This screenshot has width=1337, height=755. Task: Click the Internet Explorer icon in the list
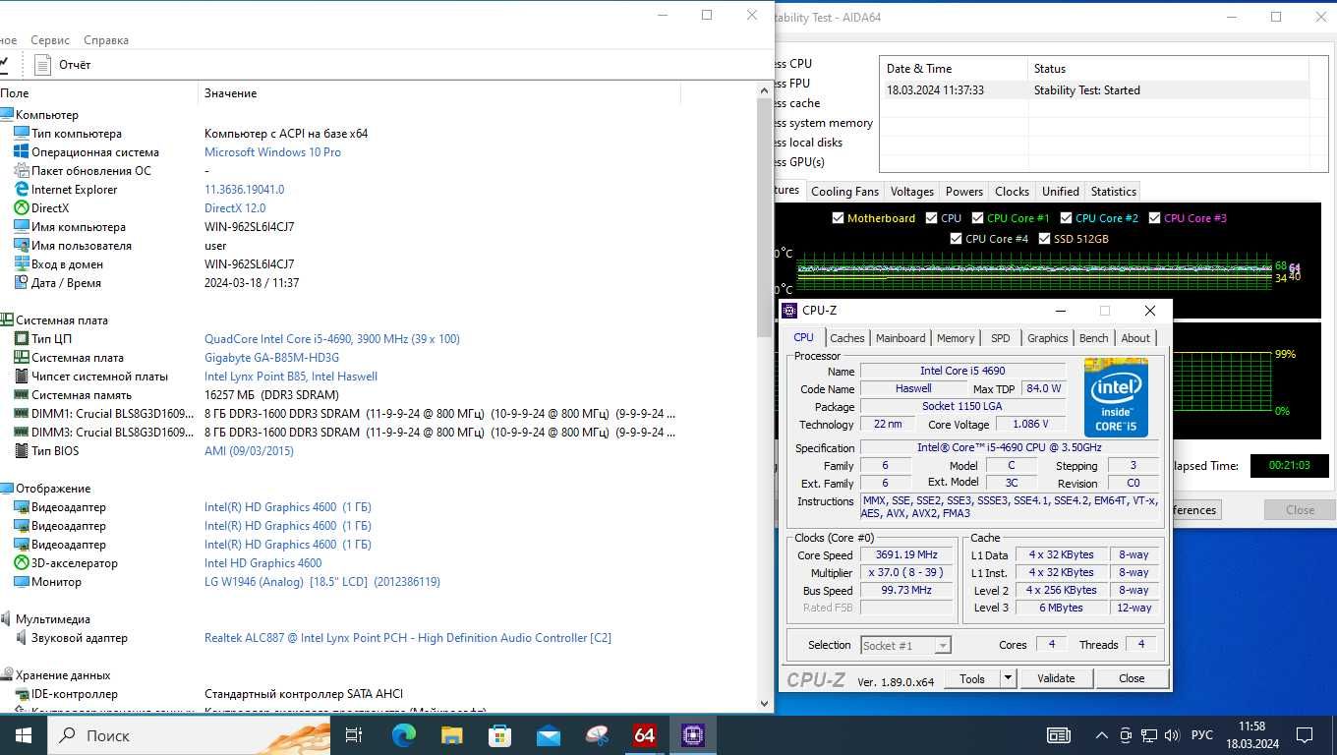pos(22,190)
